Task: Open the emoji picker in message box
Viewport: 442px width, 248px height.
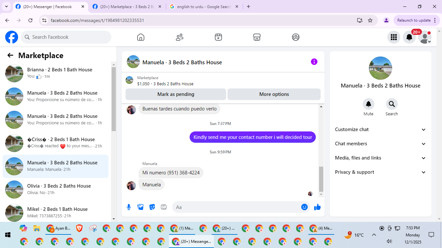Action: click(304, 207)
